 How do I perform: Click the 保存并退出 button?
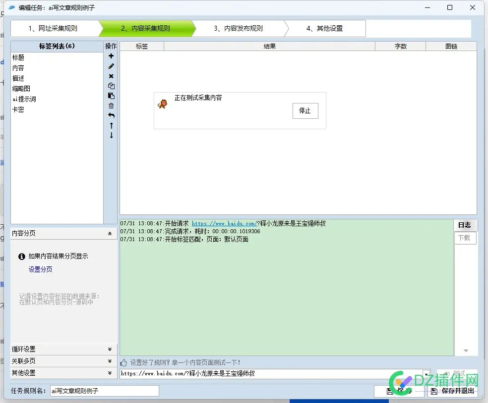[452, 391]
